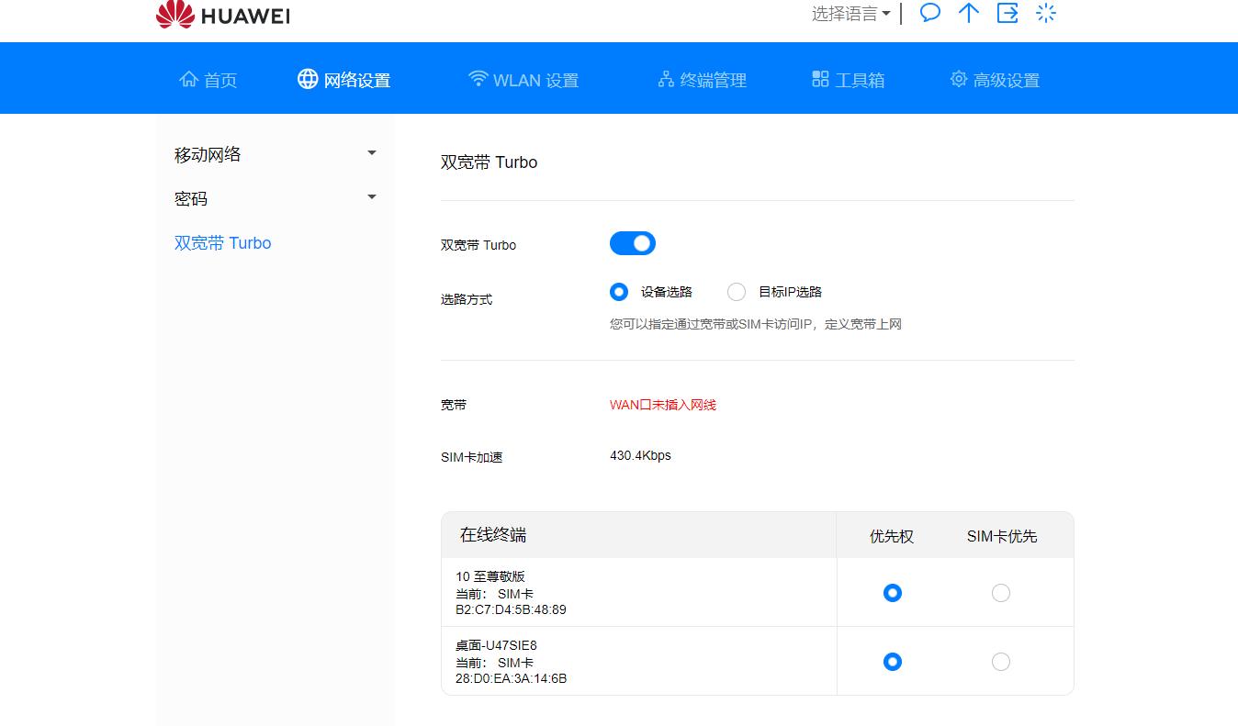Disable the 双宽带 Turbo switch
This screenshot has width=1238, height=726.
tap(632, 242)
